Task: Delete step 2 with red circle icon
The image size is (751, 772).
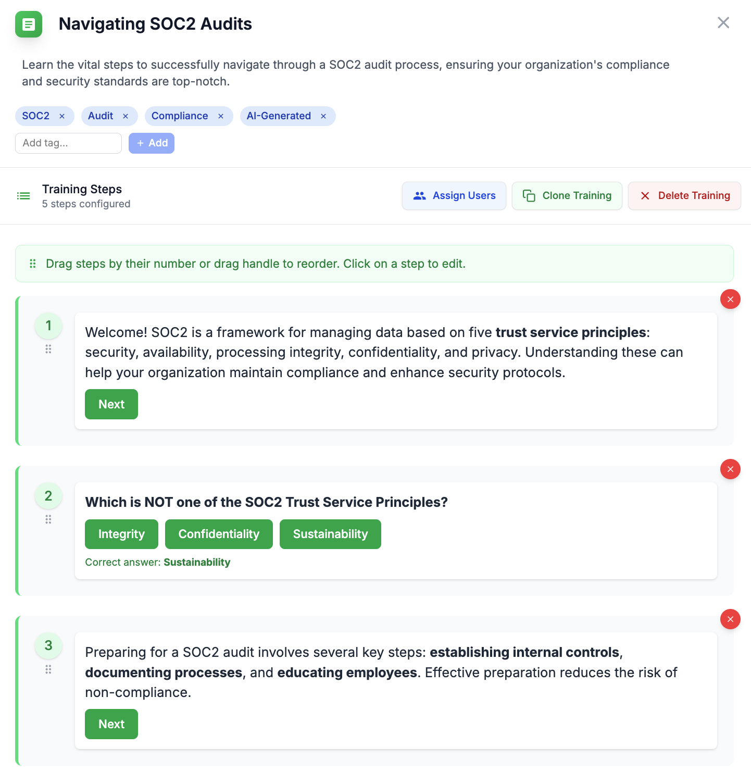Action: click(x=730, y=469)
